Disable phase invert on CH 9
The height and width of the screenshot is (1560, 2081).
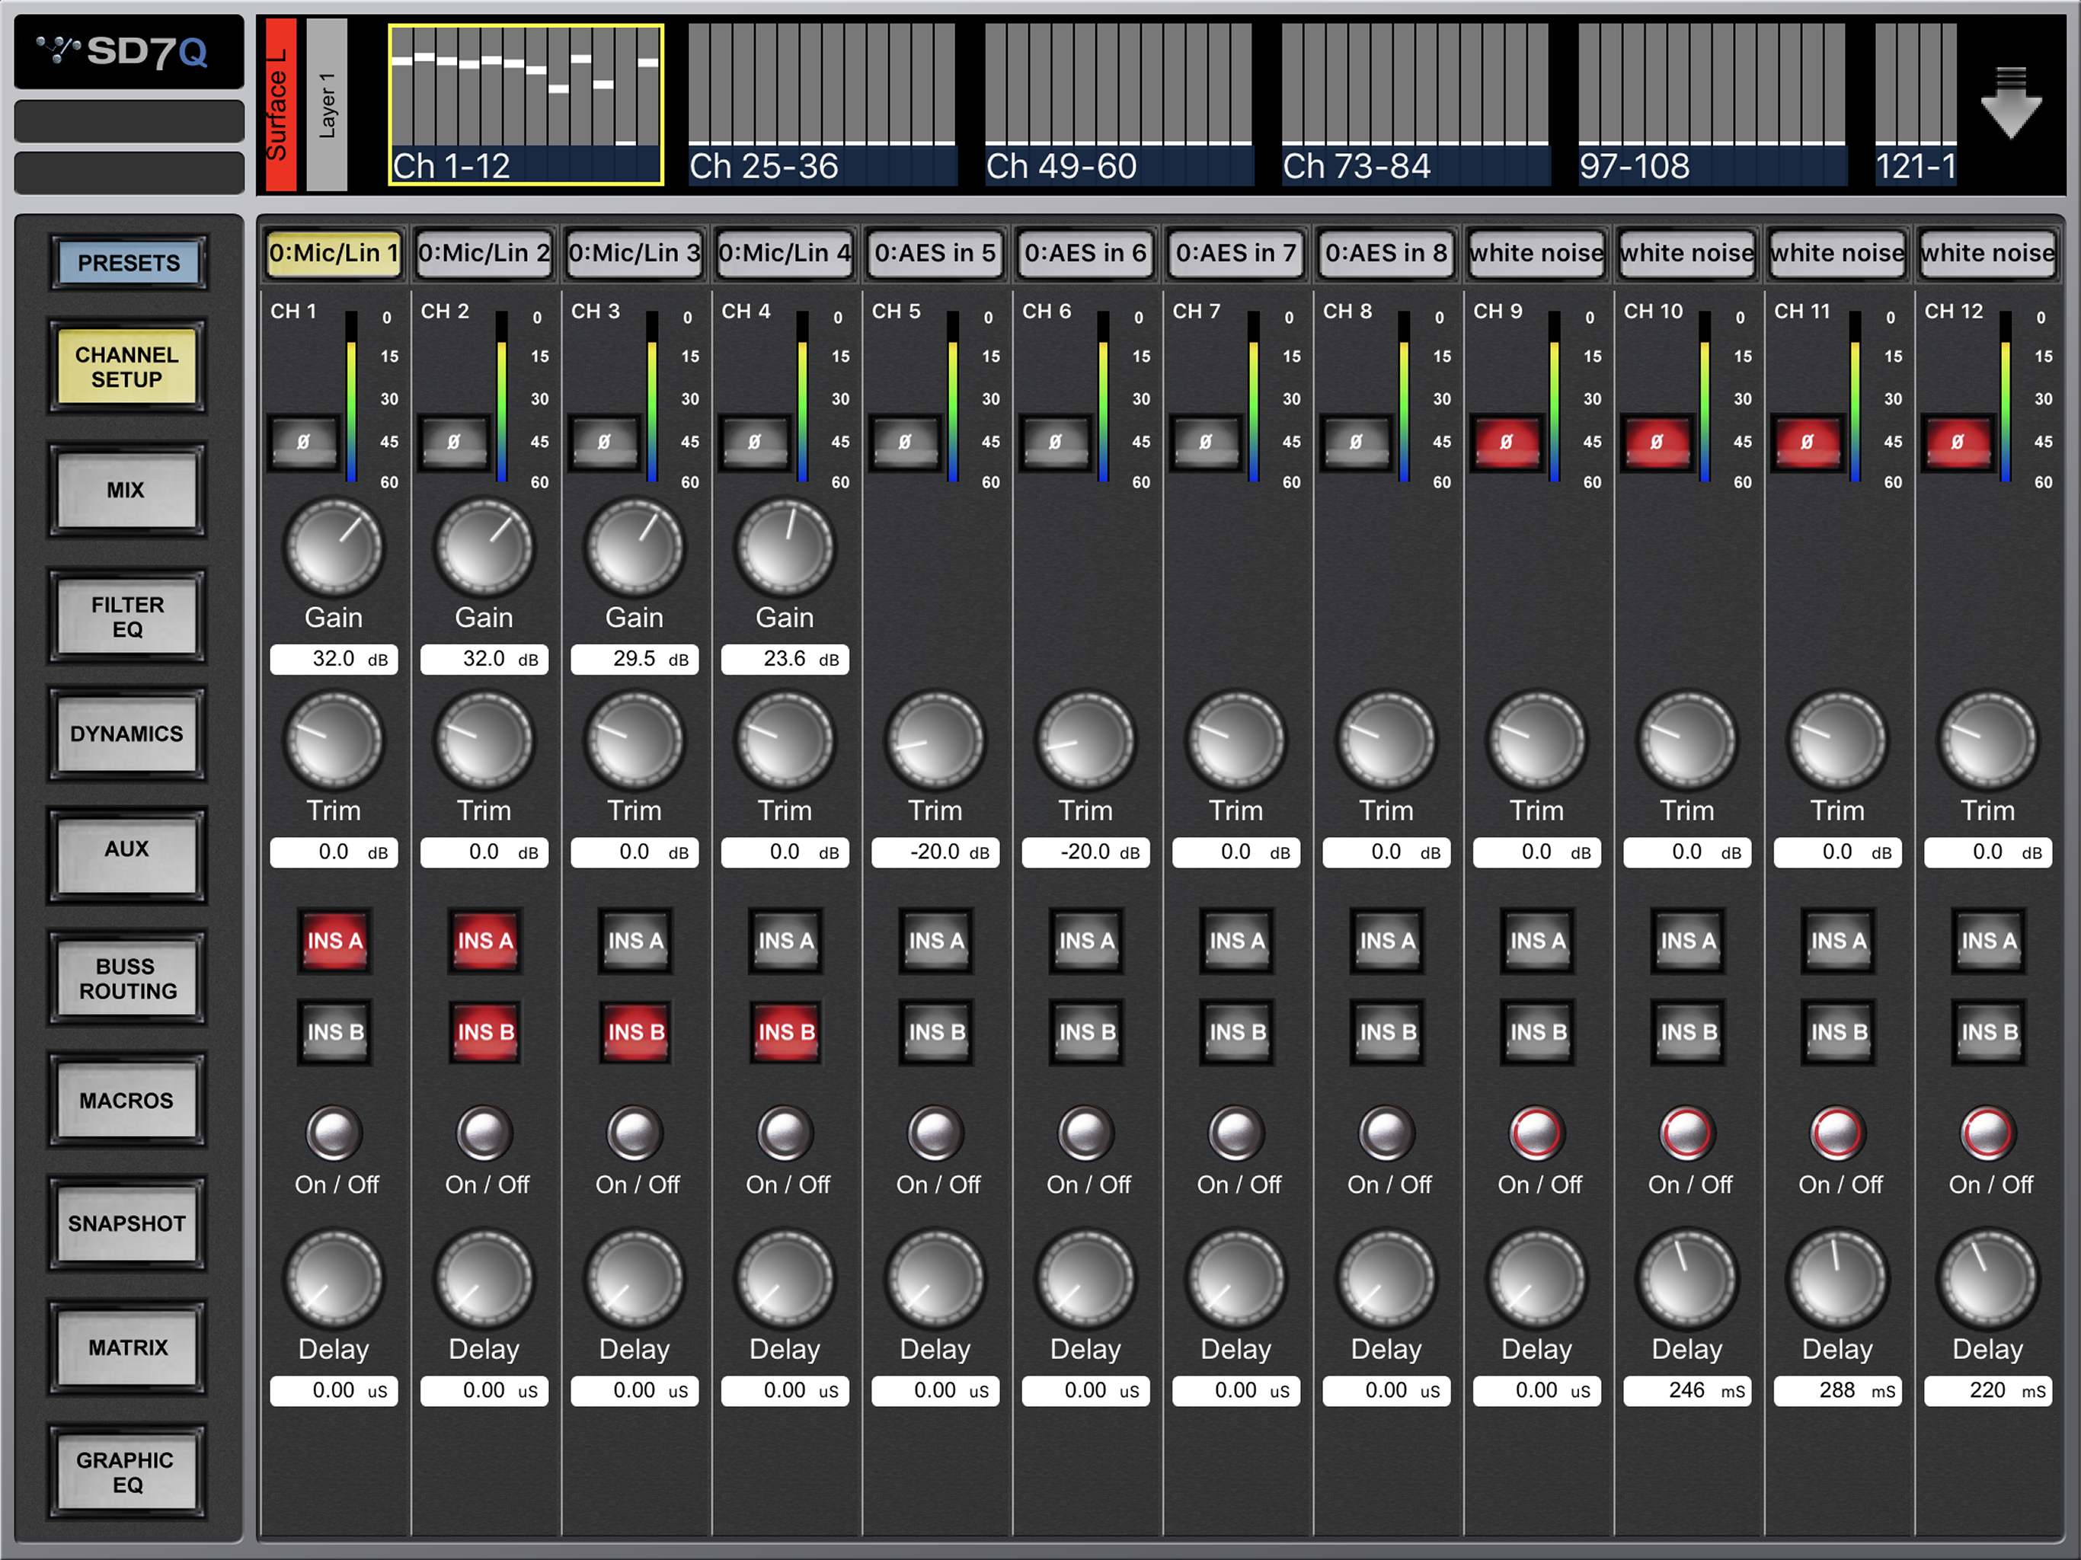click(x=1506, y=443)
